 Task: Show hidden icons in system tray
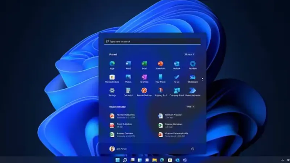click(x=282, y=160)
